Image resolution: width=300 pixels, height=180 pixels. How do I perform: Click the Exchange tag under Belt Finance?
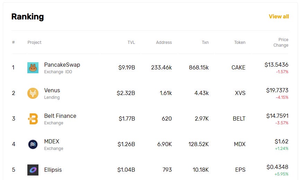point(54,123)
